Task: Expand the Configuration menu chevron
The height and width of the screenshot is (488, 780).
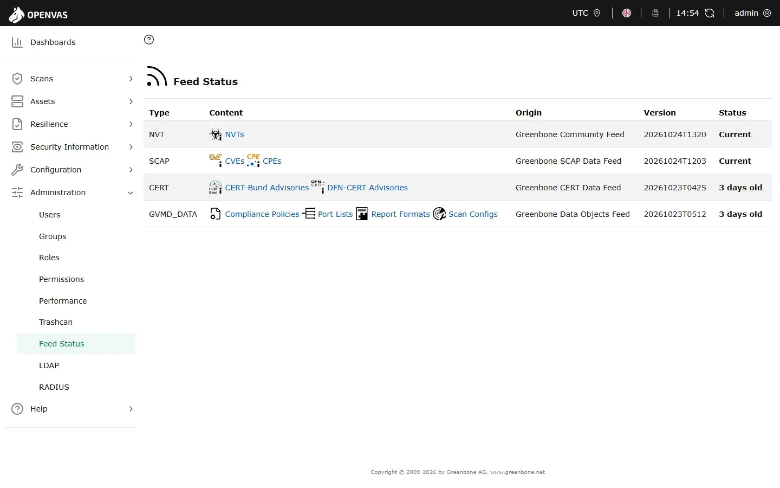Action: click(x=131, y=170)
